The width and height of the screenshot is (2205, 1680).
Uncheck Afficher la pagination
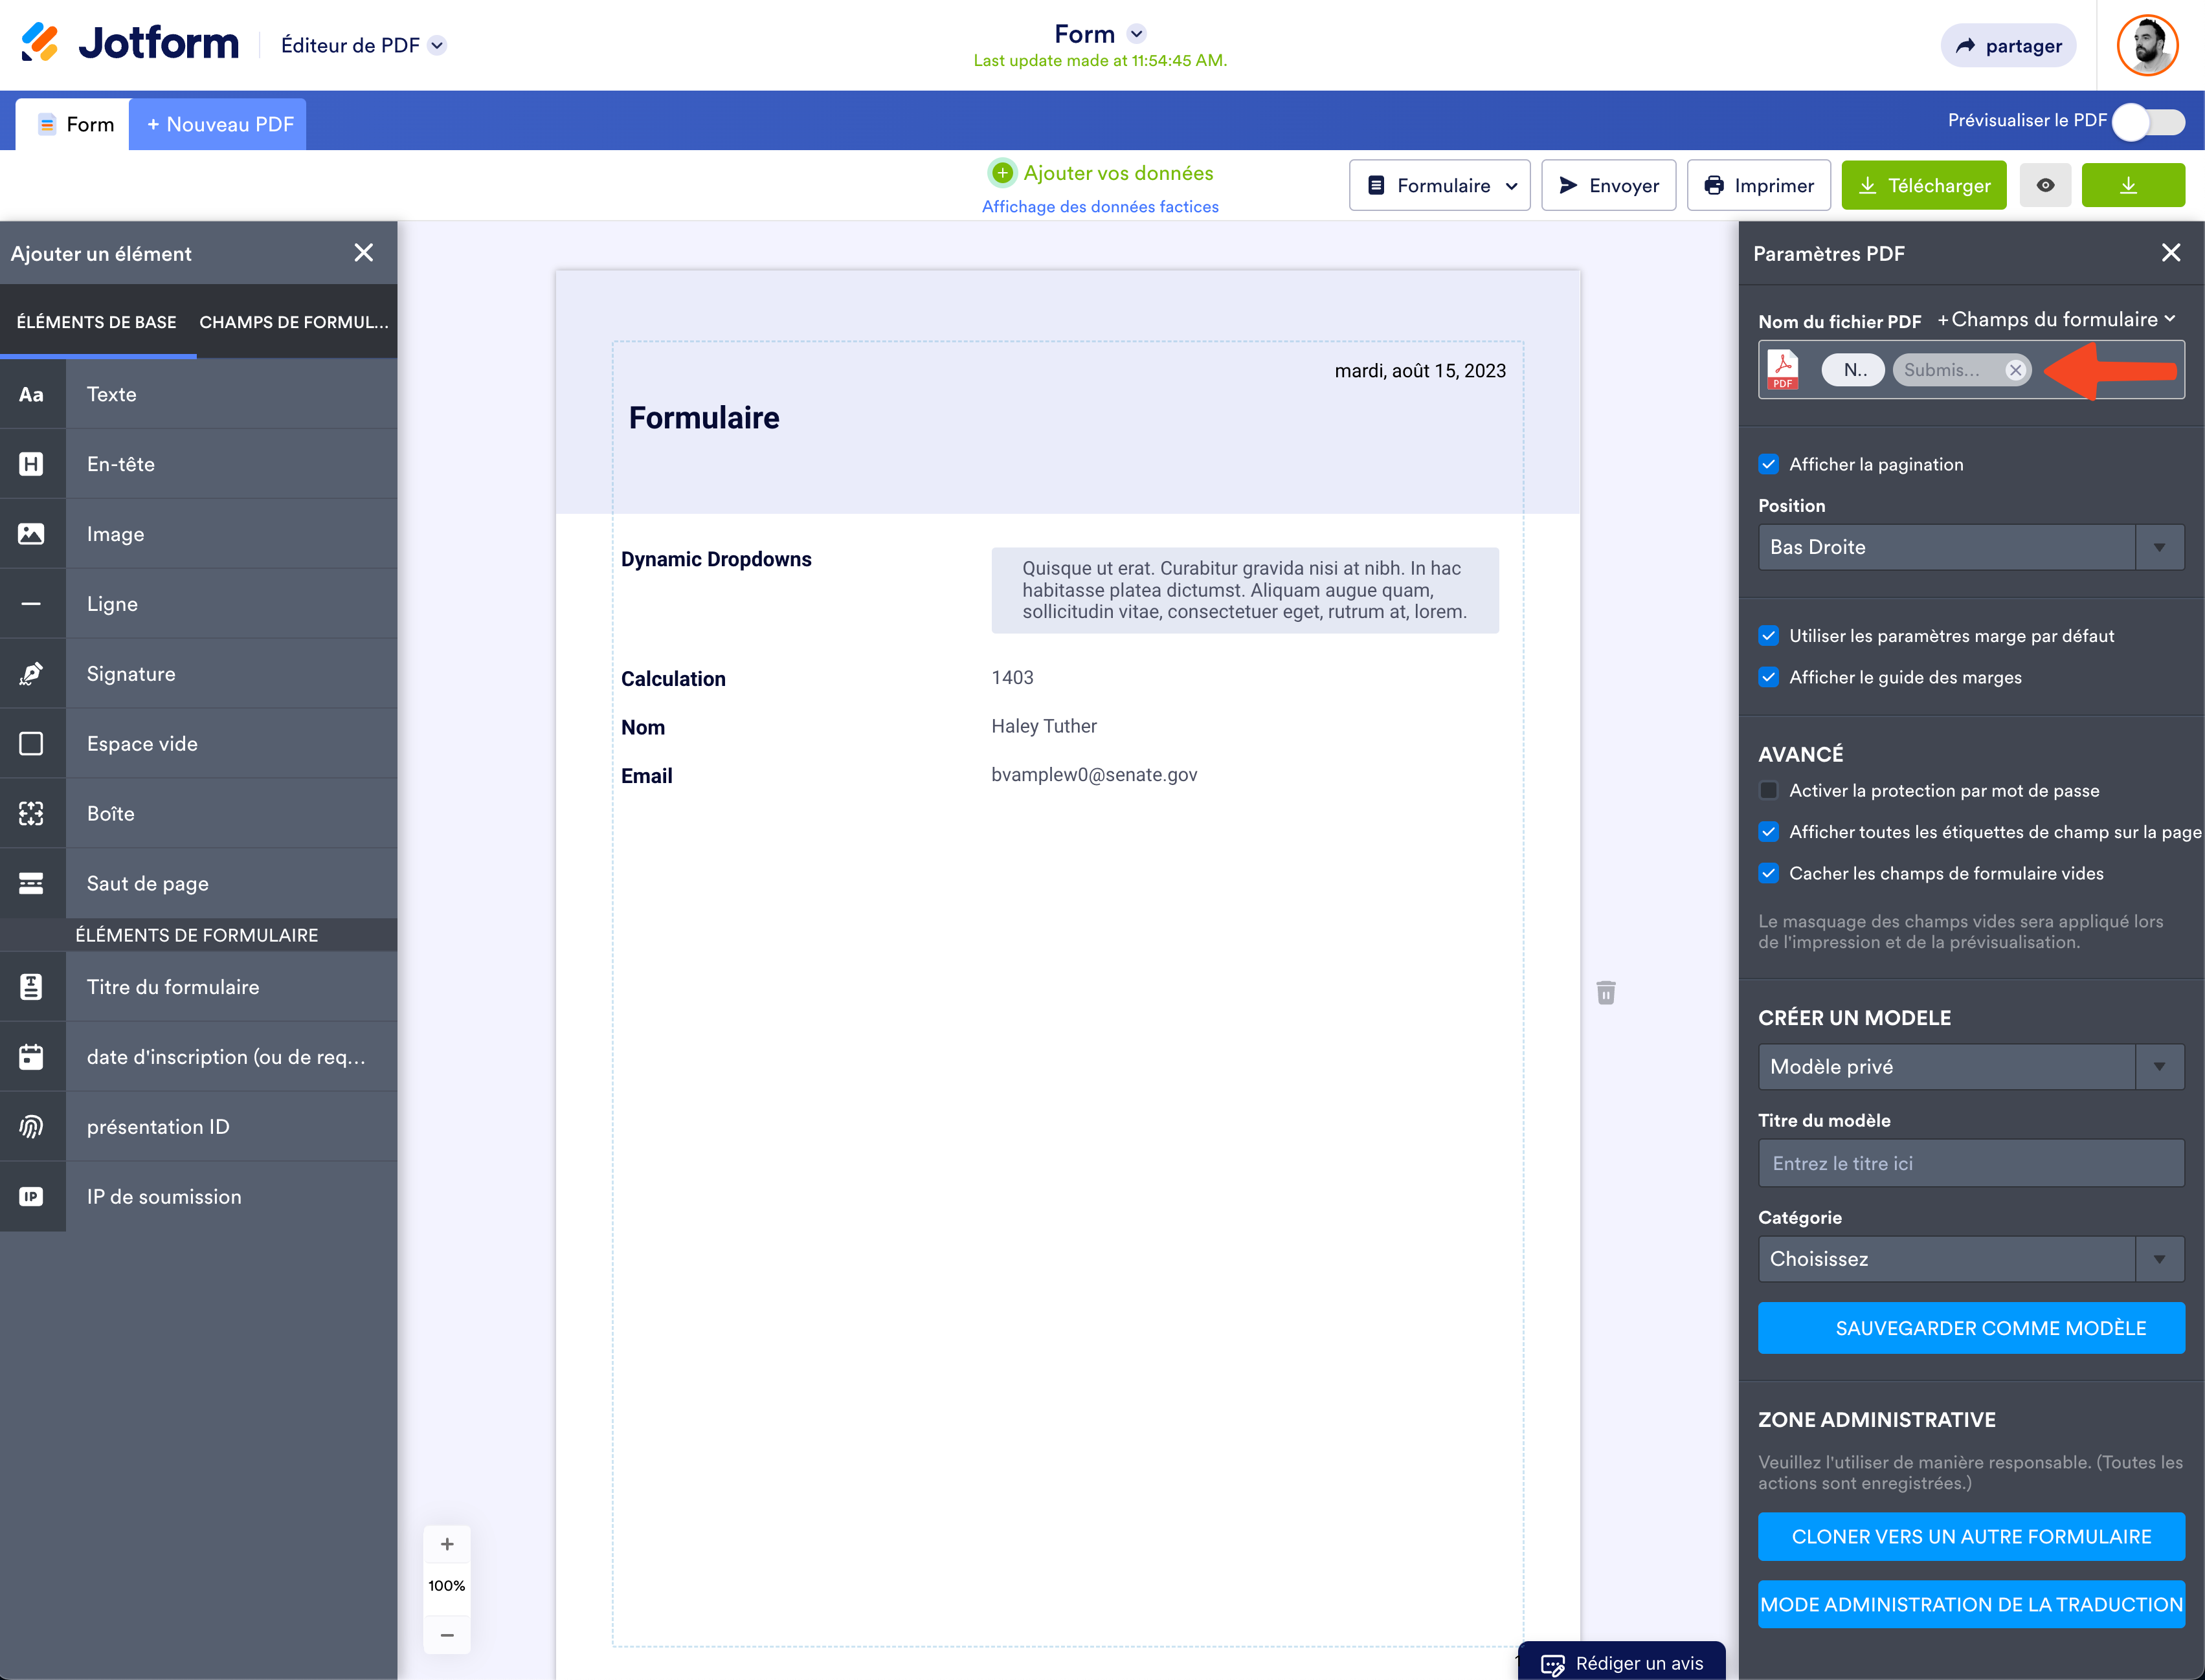click(1769, 464)
